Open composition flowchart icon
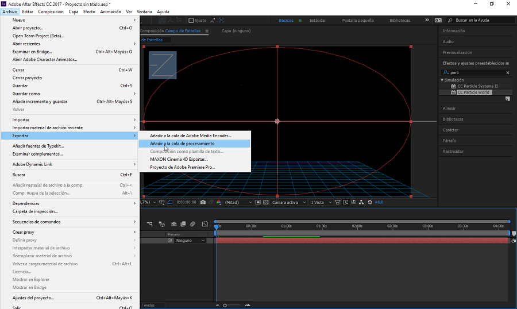The image size is (517, 309). [x=361, y=202]
